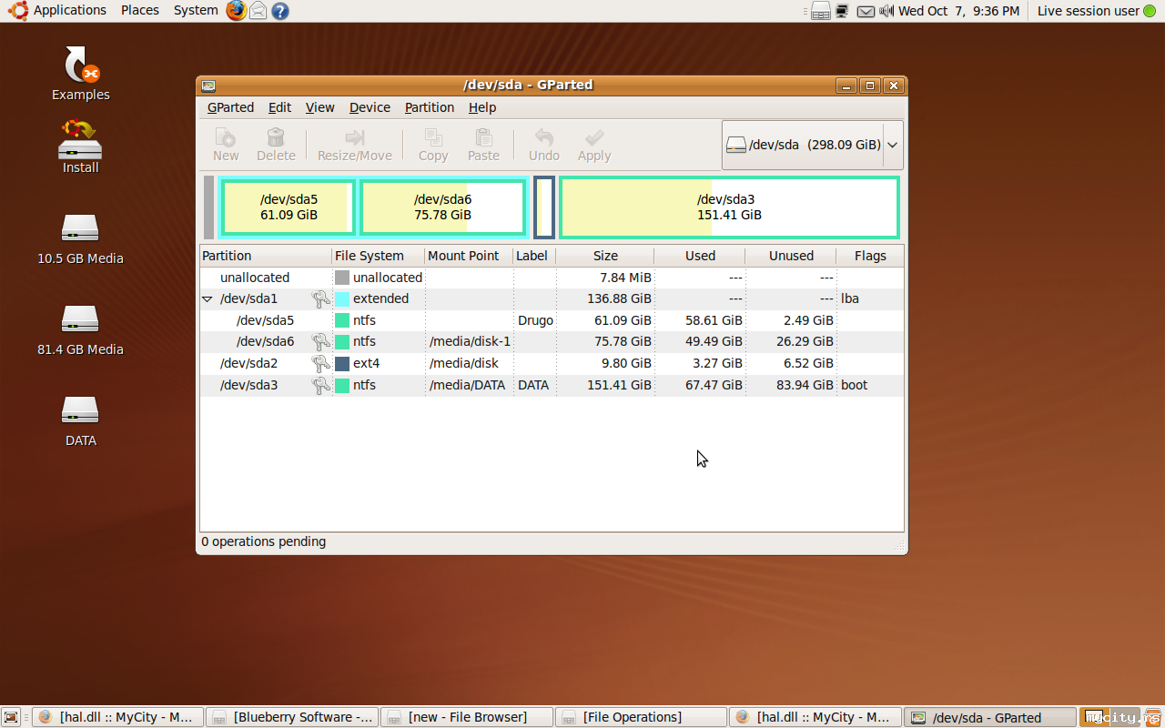Sort by the File System column header
The height and width of the screenshot is (728, 1165).
(x=379, y=256)
